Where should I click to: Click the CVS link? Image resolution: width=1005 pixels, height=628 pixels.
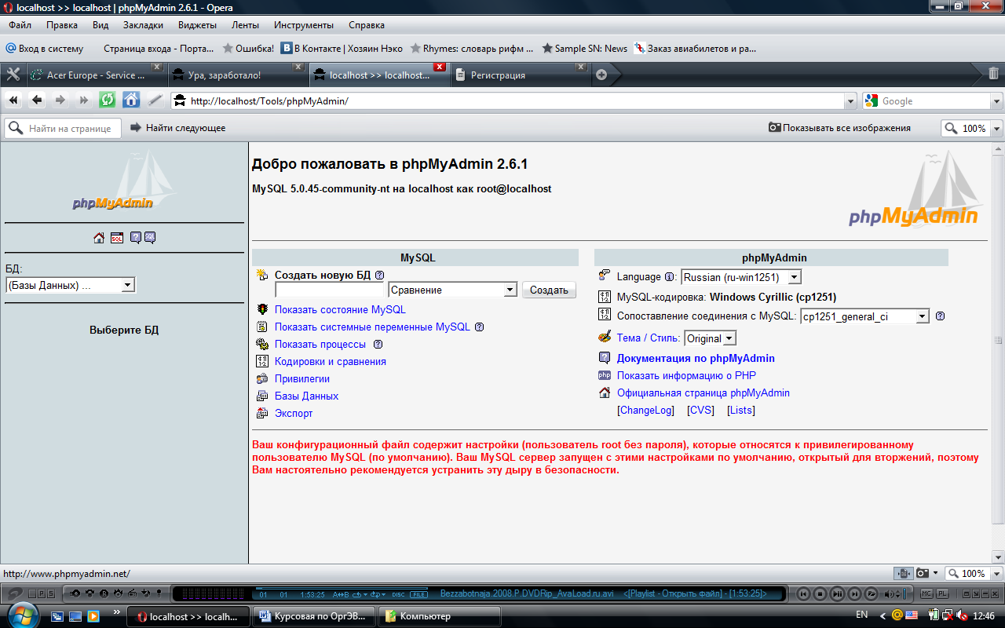700,411
